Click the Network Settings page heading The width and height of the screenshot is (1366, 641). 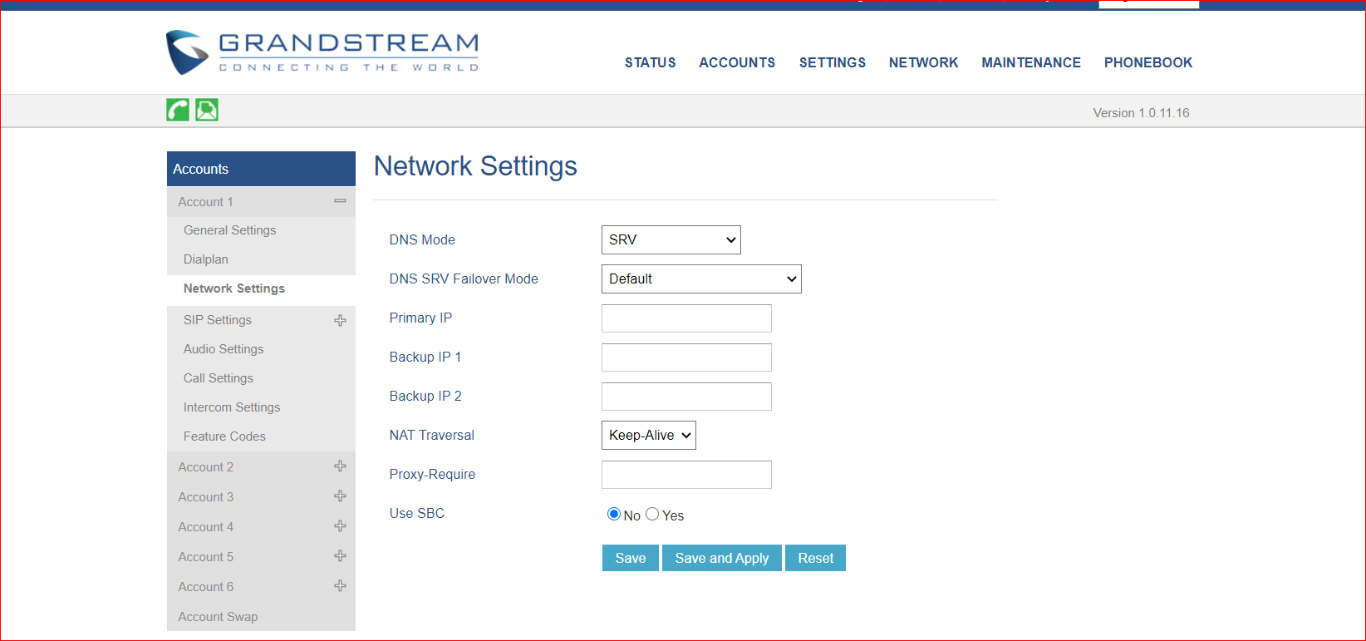475,166
